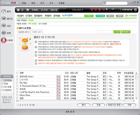The height and width of the screenshot is (115, 140).
Task: Go to next page arrow in pagination
Action: 30,105
